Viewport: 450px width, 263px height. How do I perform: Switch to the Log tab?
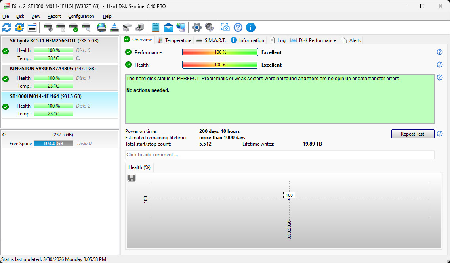[278, 40]
